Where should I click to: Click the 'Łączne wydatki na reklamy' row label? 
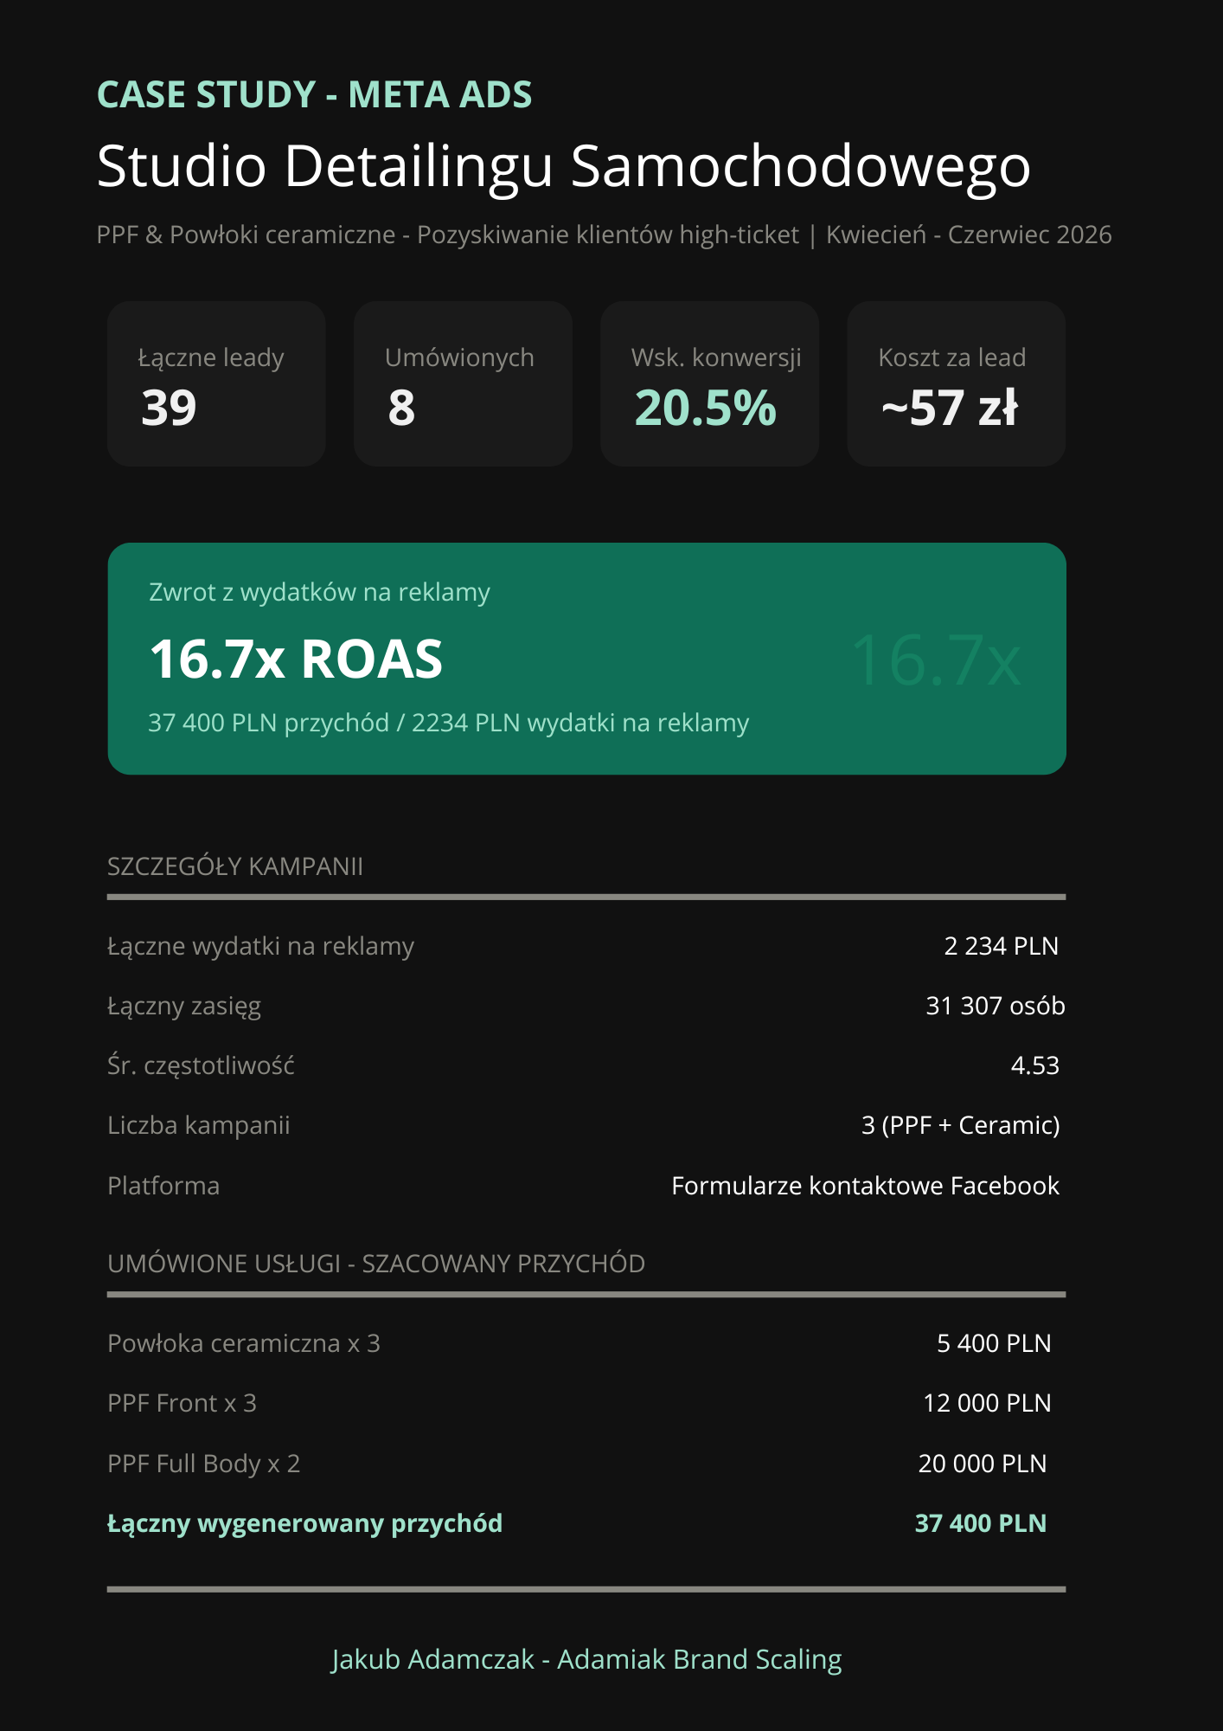tap(260, 946)
